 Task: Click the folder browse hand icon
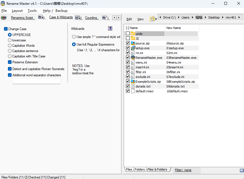click(152, 19)
